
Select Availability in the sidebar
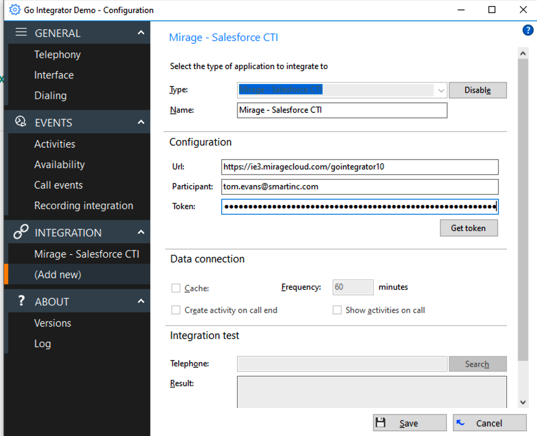pos(59,165)
